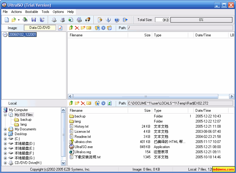
Task: Open the Actions menu
Action: (17, 12)
